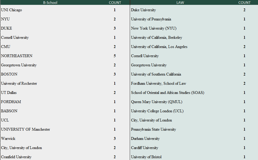Click the count 3 next to Warwick

pos(115,139)
